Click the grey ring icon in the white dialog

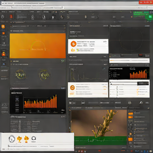34,138
